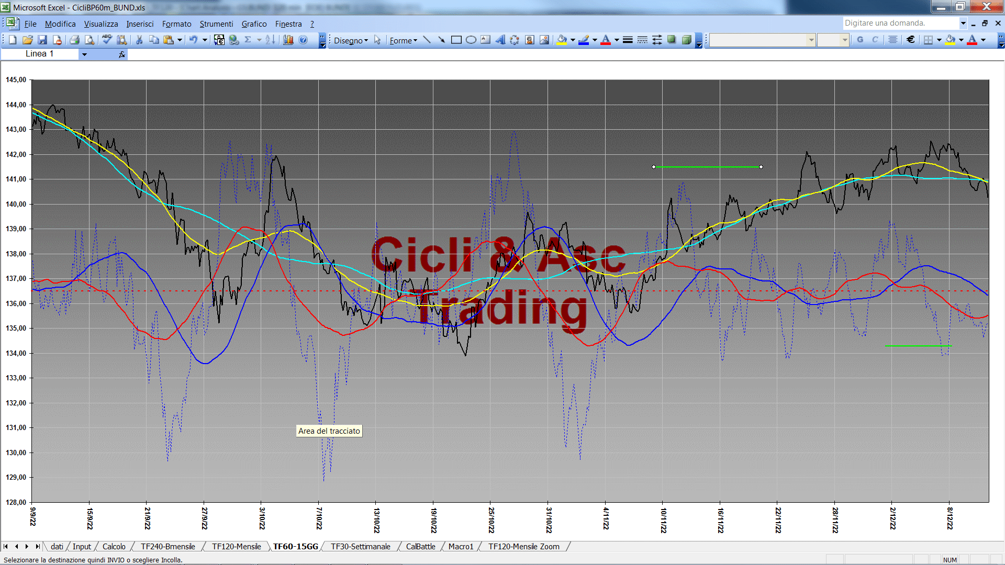Viewport: 1005px width, 565px height.
Task: Run the ABC spelling check
Action: pos(107,40)
